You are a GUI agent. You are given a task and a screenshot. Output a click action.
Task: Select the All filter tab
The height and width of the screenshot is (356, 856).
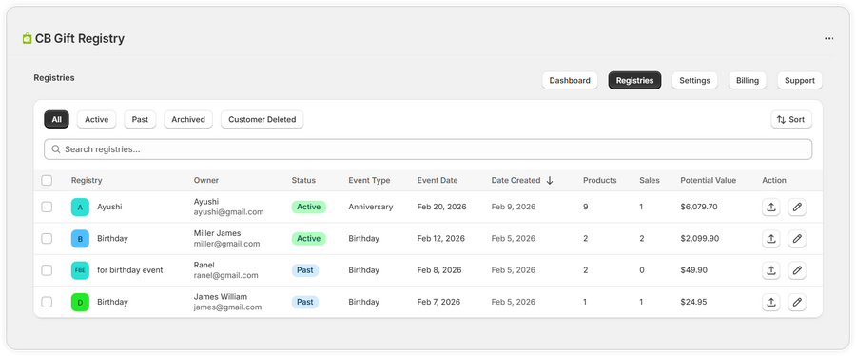(x=57, y=120)
